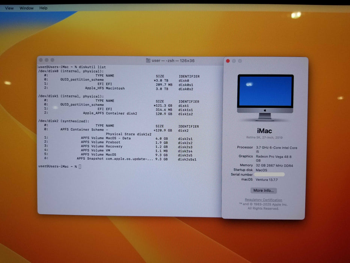
Task: Click the 'disk2s4' identifier
Action: (185, 151)
